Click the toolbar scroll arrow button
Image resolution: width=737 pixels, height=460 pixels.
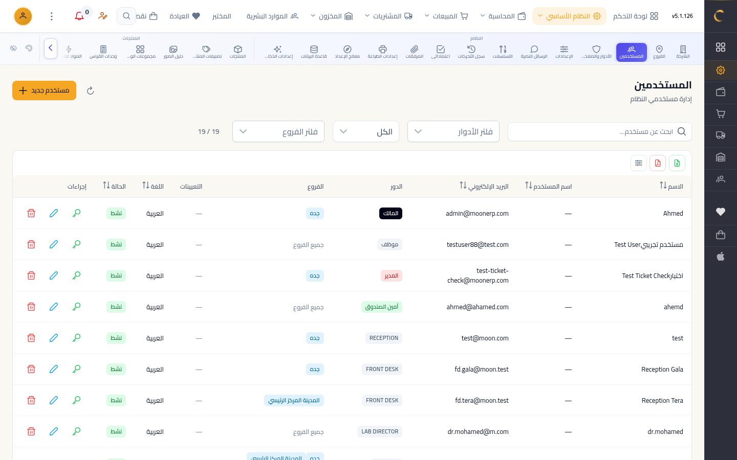tap(51, 49)
